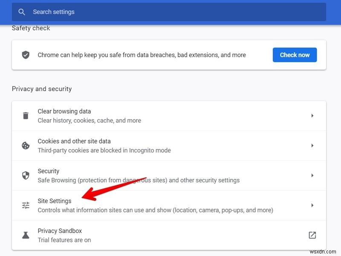Viewport: 341px width, 256px height.
Task: Open Privacy Sandbox via external link icon
Action: (x=312, y=235)
